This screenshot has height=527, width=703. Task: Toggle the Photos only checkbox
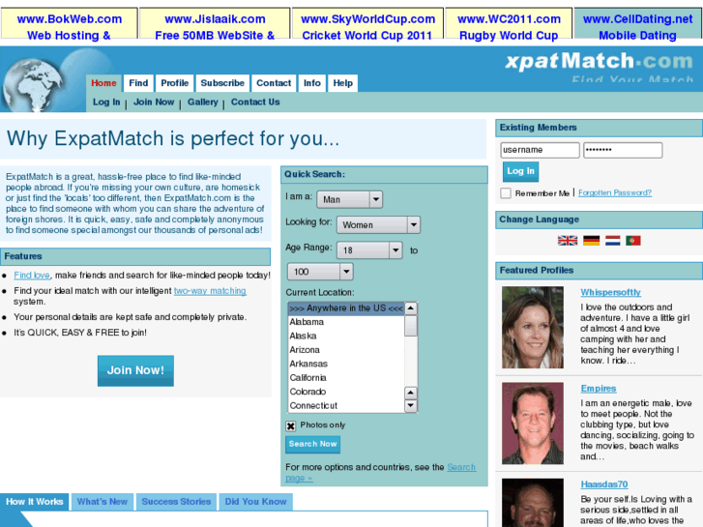(290, 425)
